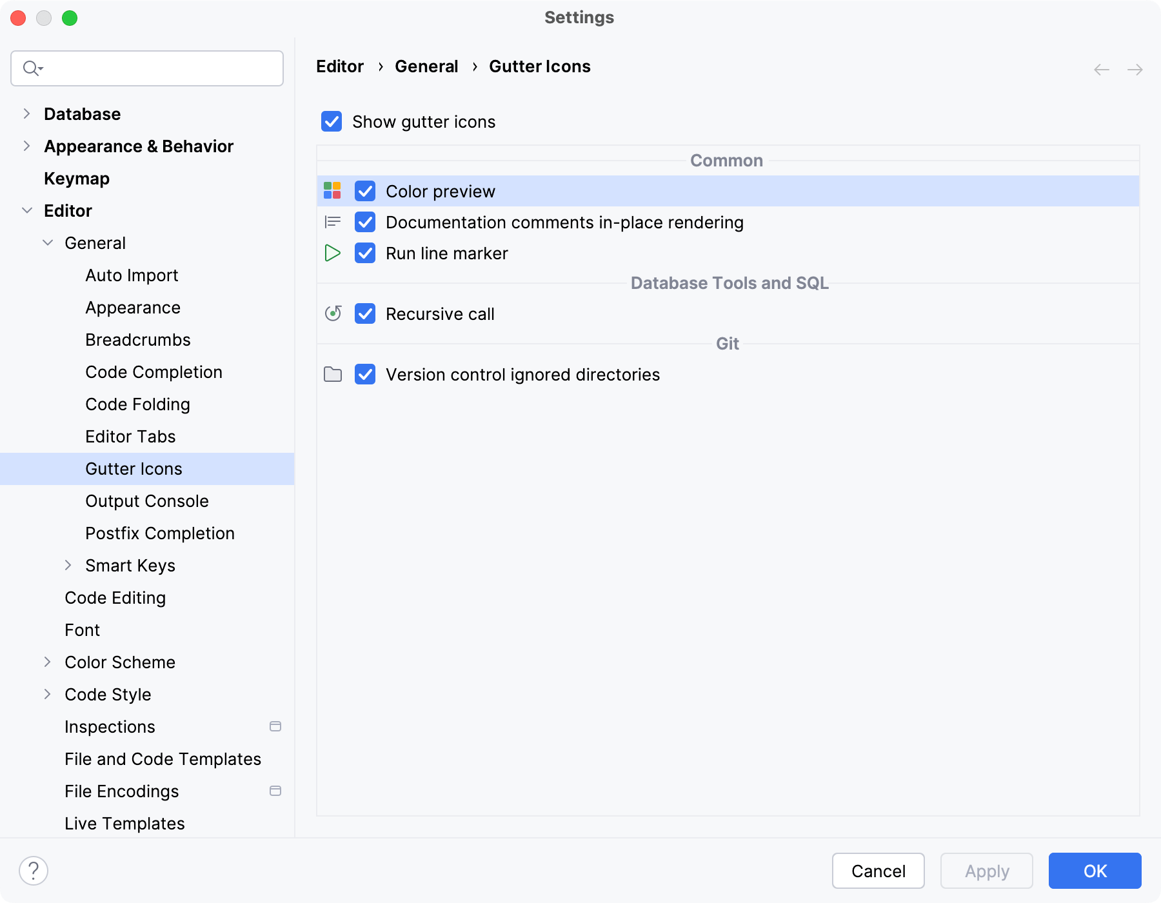Disable the Recursive call checkbox

365,314
